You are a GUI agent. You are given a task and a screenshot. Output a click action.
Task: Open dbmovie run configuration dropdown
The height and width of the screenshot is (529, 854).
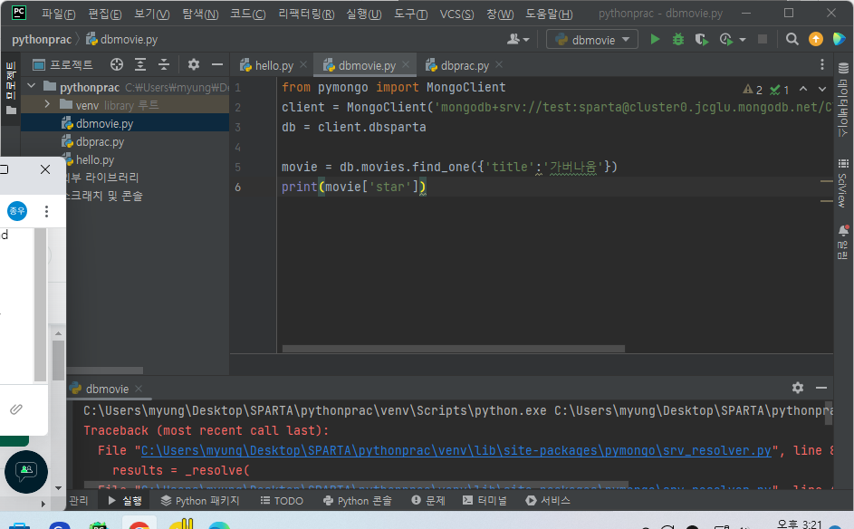click(x=592, y=40)
